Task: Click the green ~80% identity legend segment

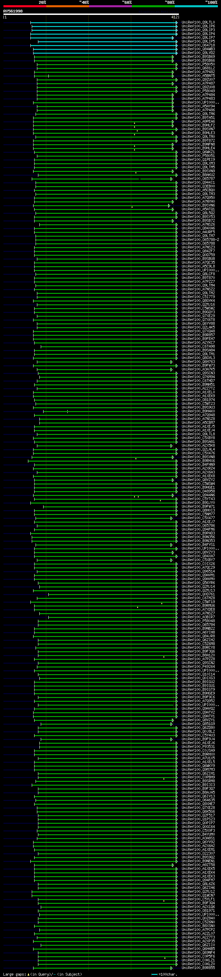Action: tap(153, 6)
